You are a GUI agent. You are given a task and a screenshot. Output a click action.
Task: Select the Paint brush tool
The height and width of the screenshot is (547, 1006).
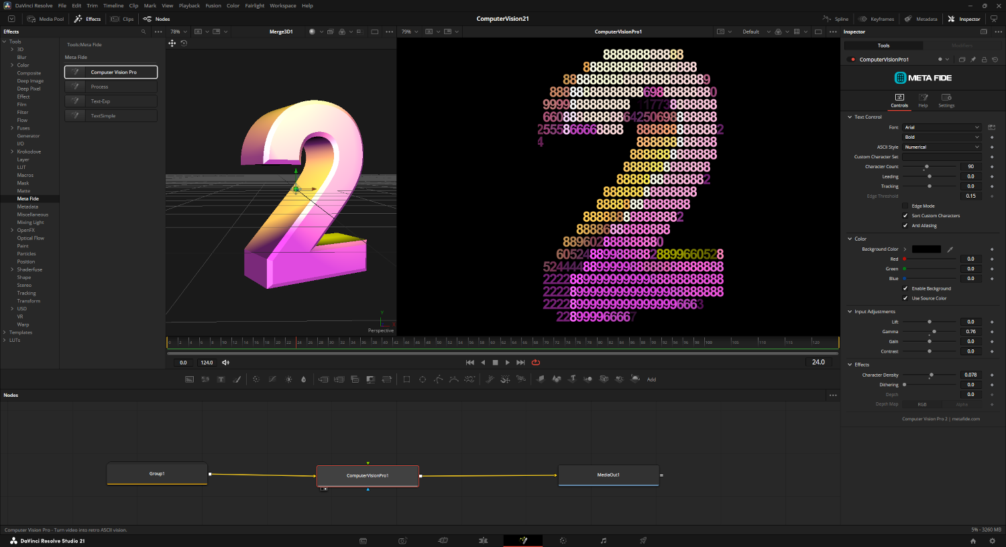[237, 379]
